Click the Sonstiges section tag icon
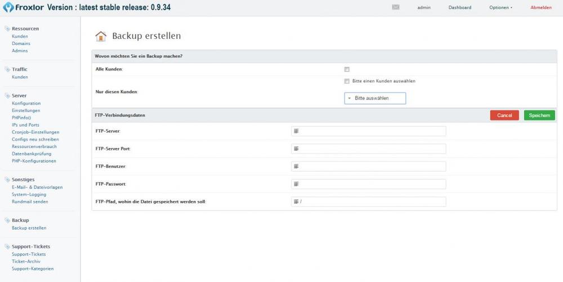 7,180
